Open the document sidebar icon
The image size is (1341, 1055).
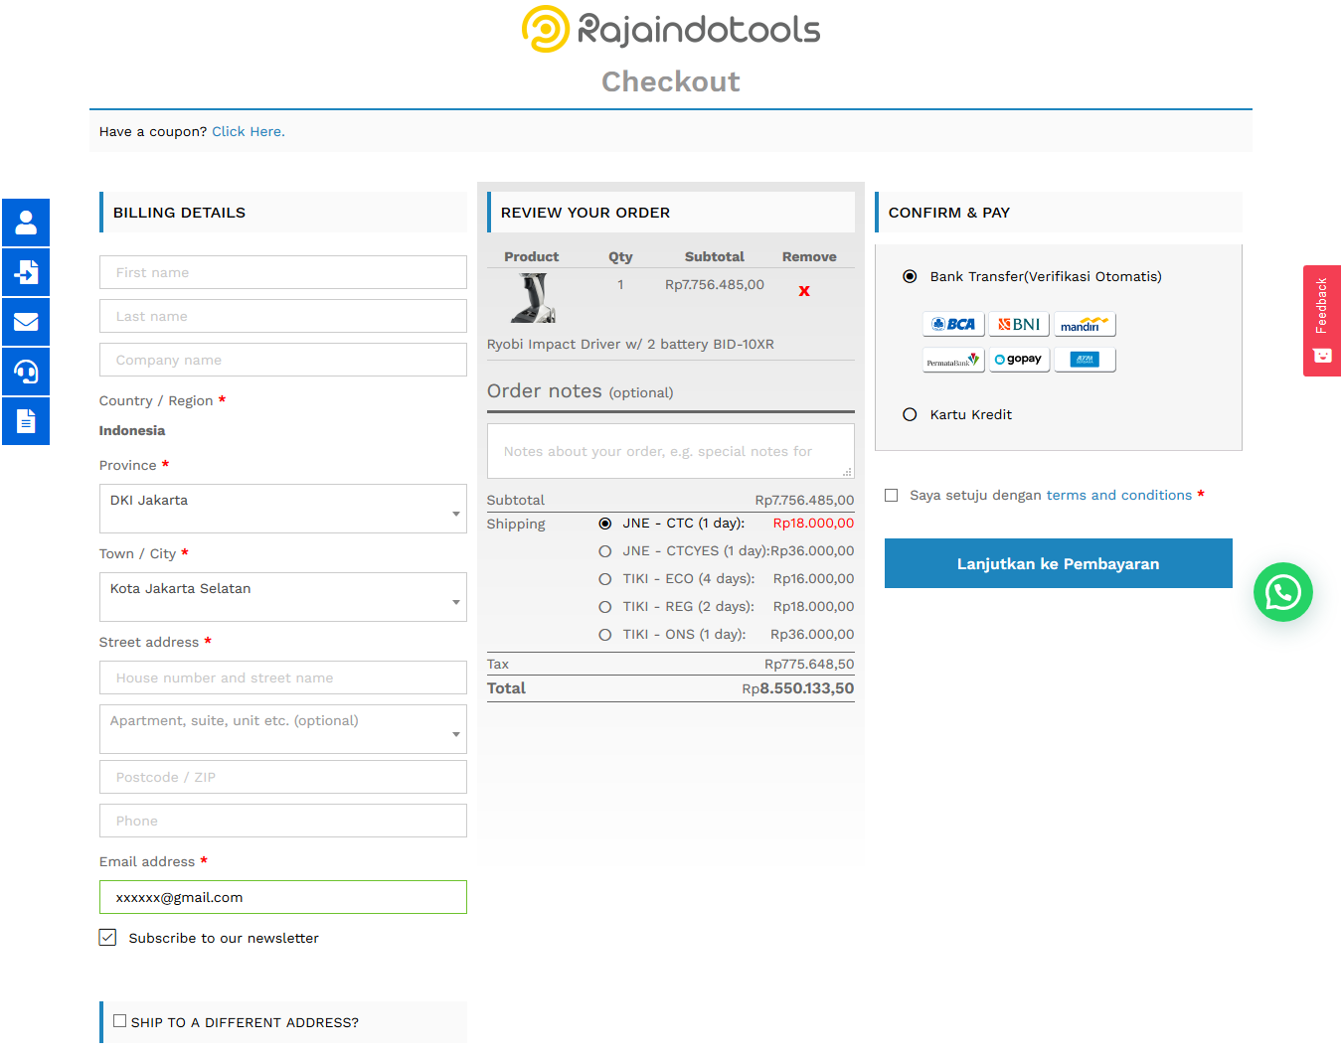click(x=26, y=421)
